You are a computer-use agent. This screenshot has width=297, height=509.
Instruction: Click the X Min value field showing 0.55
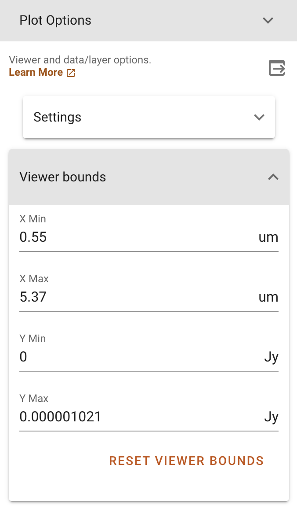point(132,237)
